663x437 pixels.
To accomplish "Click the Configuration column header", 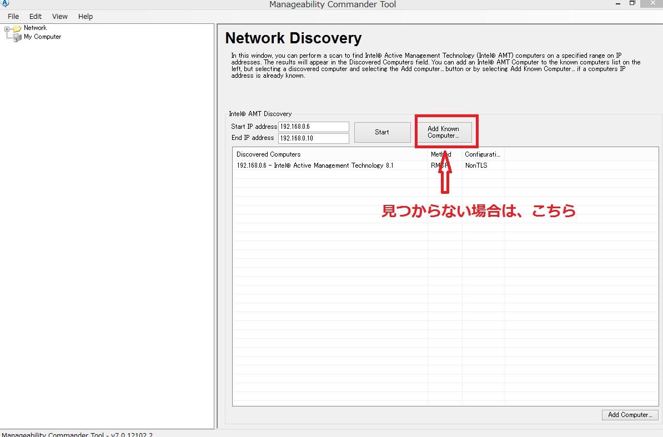I will pos(483,154).
